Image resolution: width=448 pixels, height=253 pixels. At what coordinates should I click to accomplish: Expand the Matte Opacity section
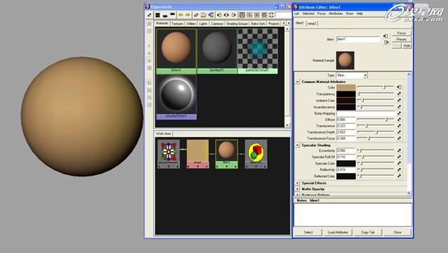coord(297,189)
